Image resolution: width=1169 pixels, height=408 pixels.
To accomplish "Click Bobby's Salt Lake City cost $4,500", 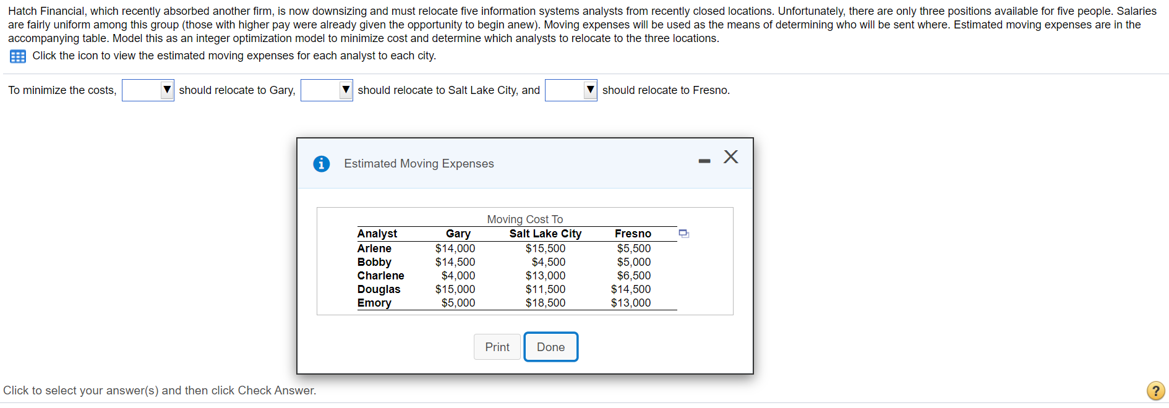I will (x=549, y=262).
